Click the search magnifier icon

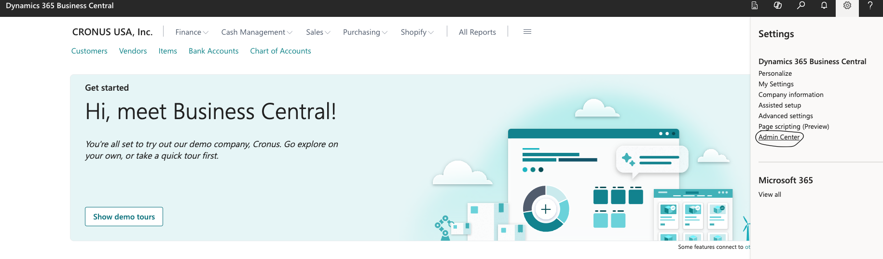[801, 6]
